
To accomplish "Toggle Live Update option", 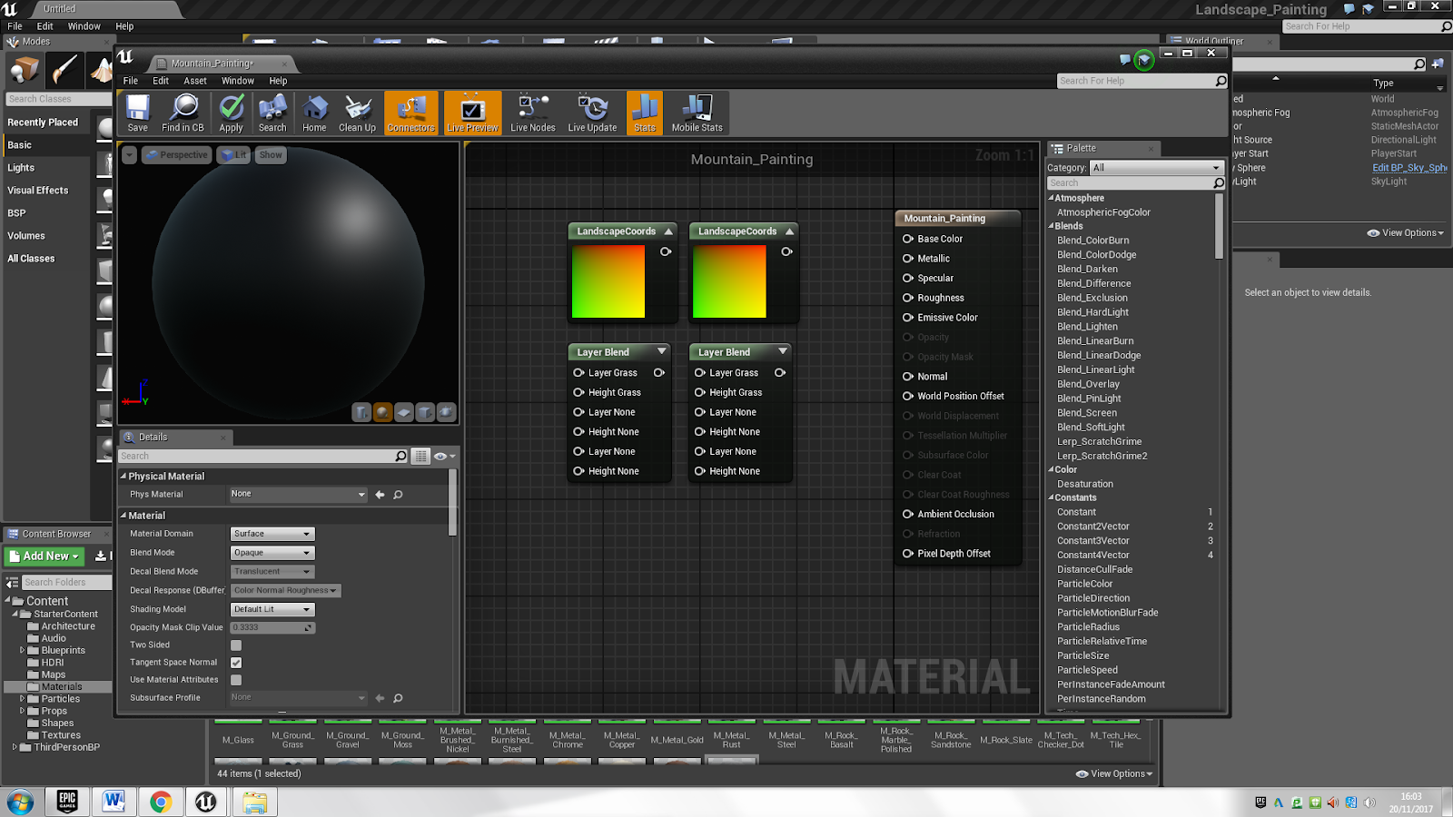I will point(592,113).
